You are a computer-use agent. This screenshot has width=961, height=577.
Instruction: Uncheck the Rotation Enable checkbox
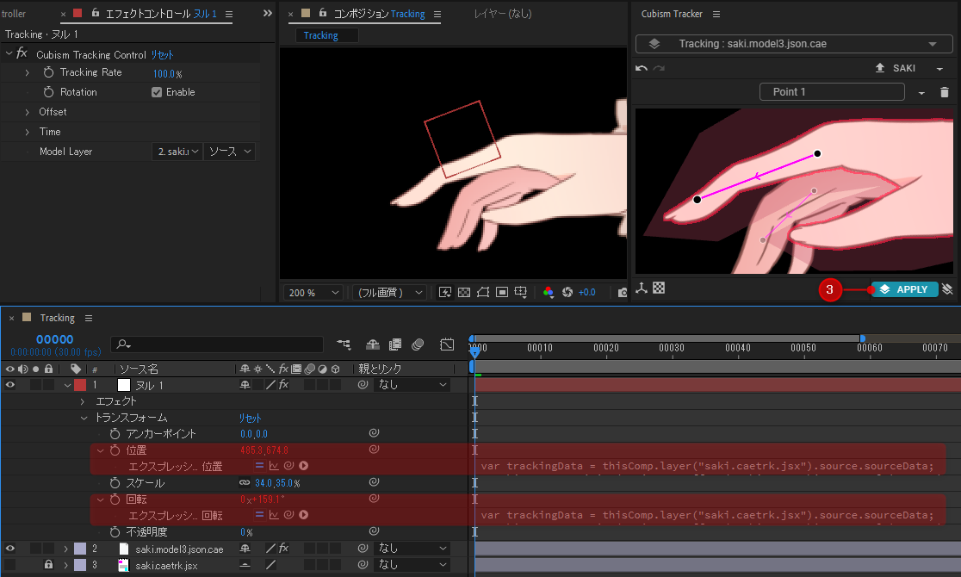(157, 92)
